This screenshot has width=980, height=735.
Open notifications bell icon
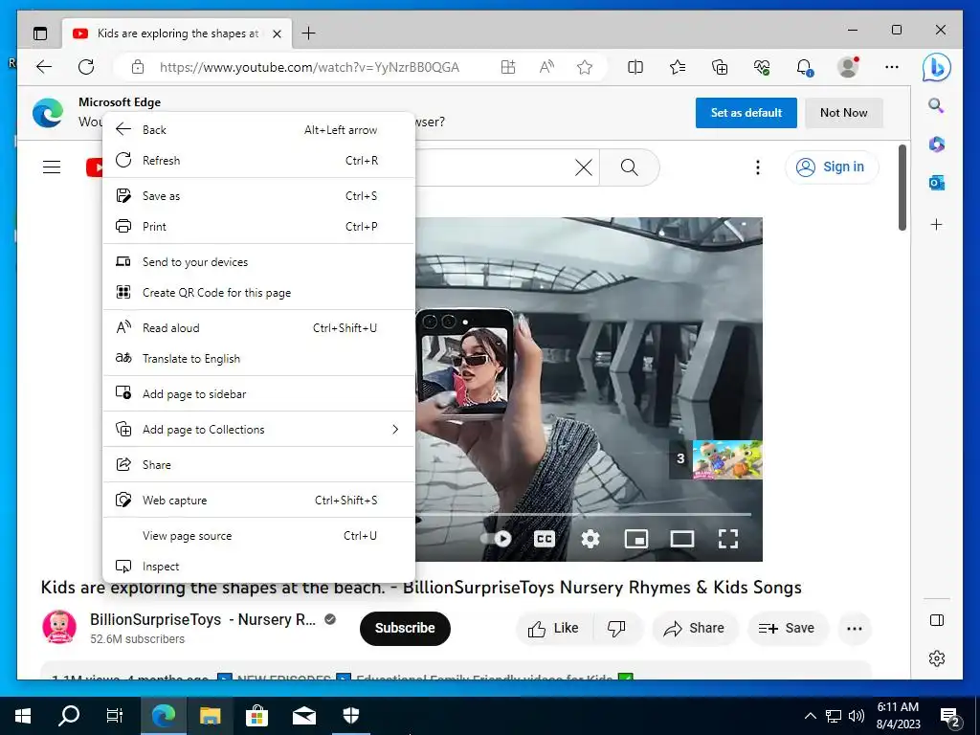(x=804, y=67)
